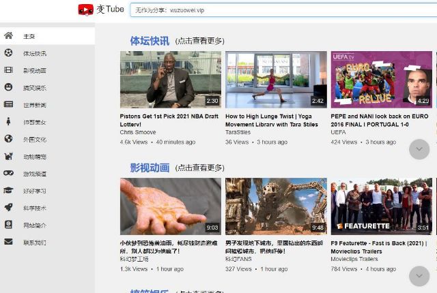Screen dimensions: 437x293
Task: Click the video title starting with 小伙梦到恐怖酱油雨
Action: [169, 247]
